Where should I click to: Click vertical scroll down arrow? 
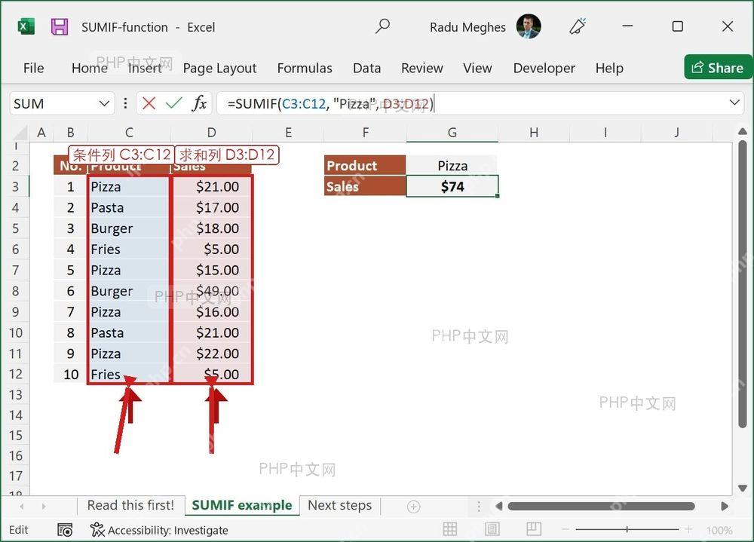tap(743, 488)
